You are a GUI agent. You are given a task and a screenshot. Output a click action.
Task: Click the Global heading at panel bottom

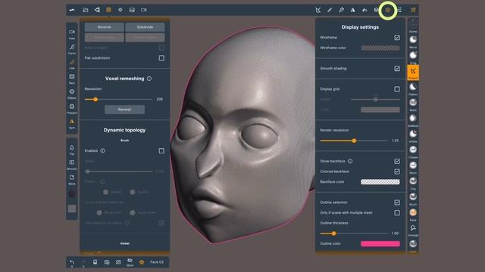pyautogui.click(x=124, y=243)
